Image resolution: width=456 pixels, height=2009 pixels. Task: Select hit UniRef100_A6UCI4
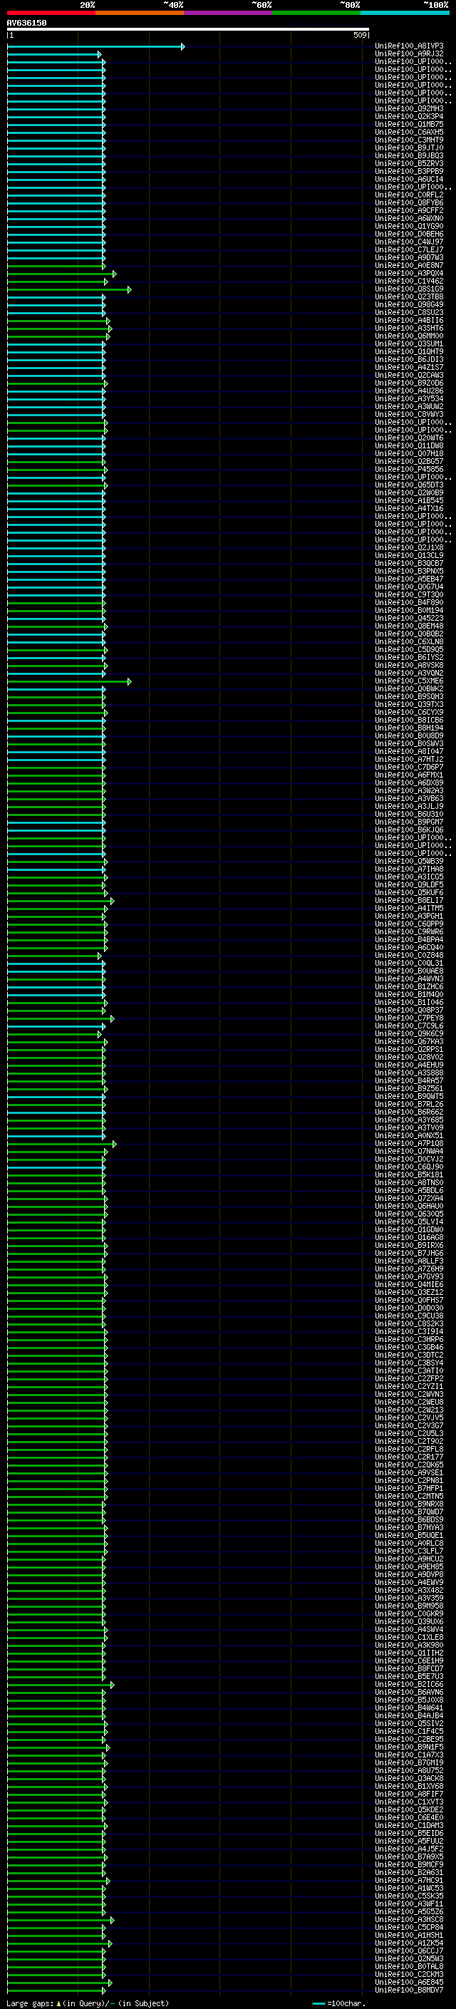click(x=409, y=179)
